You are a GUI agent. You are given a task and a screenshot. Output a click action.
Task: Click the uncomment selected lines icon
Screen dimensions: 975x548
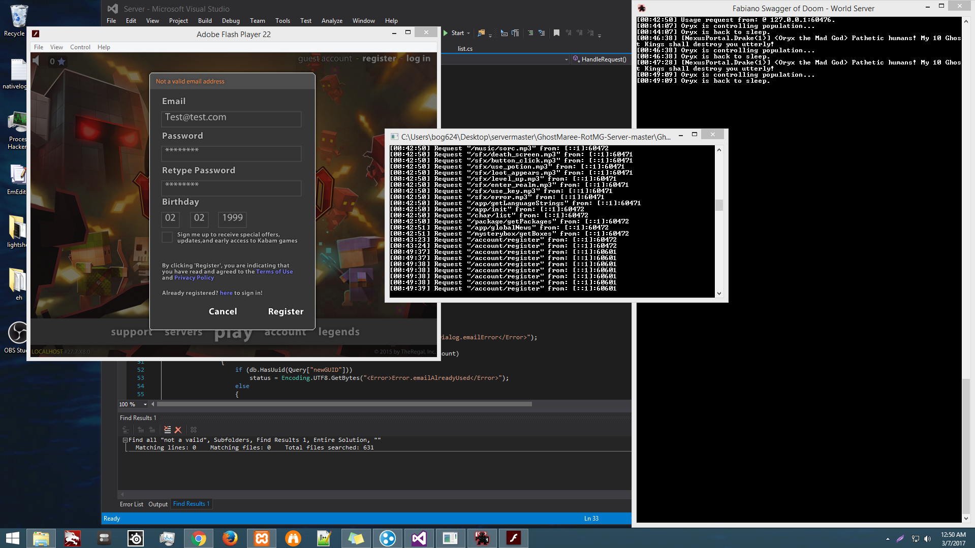(542, 33)
